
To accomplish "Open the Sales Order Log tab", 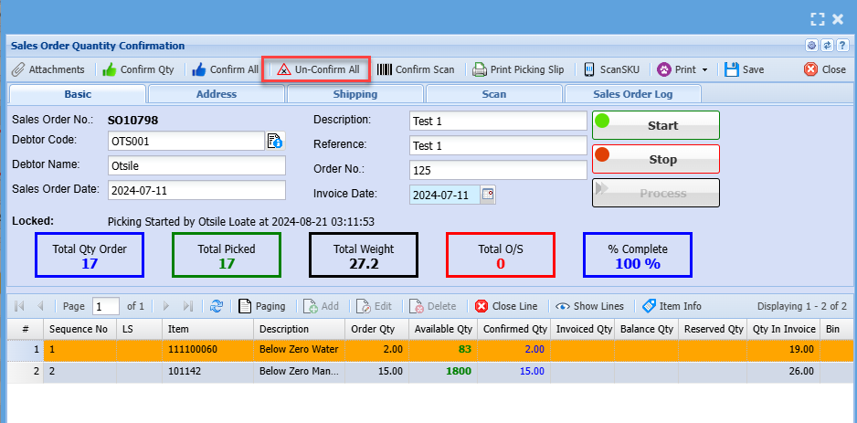I will (x=633, y=94).
